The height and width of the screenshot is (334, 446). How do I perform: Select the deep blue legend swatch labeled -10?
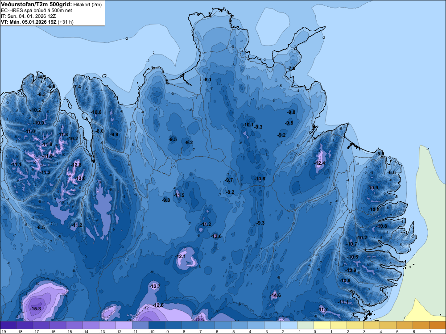click(157, 325)
